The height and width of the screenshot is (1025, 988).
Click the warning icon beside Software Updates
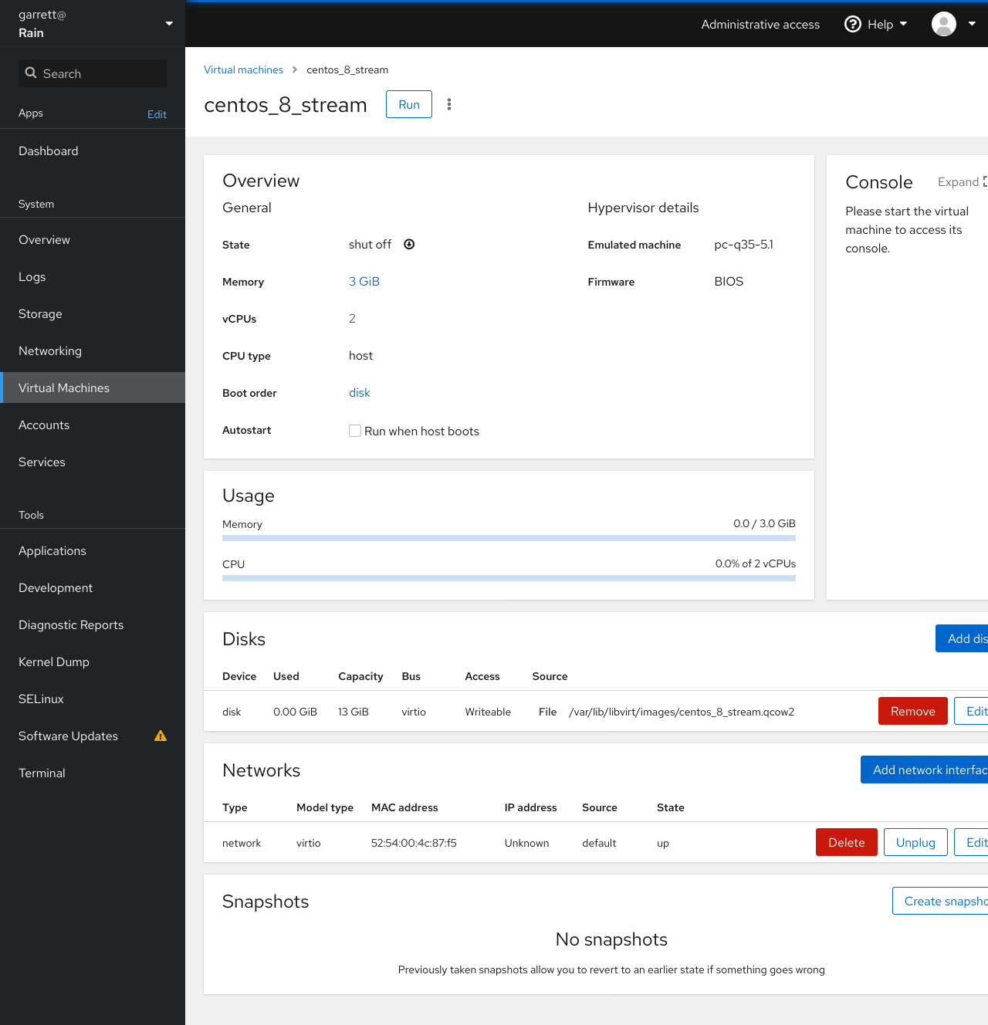click(x=161, y=736)
